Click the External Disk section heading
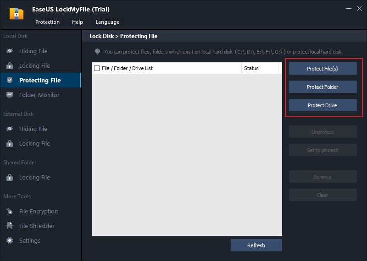The height and width of the screenshot is (261, 367). pos(18,114)
